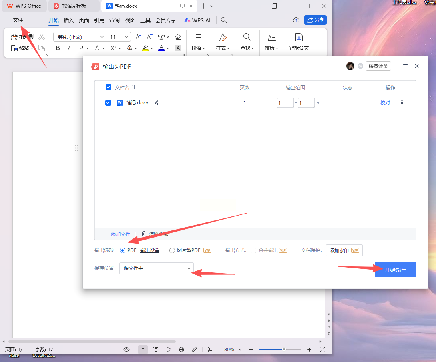Click the Cut scissors icon
This screenshot has height=362, width=436.
[x=42, y=37]
